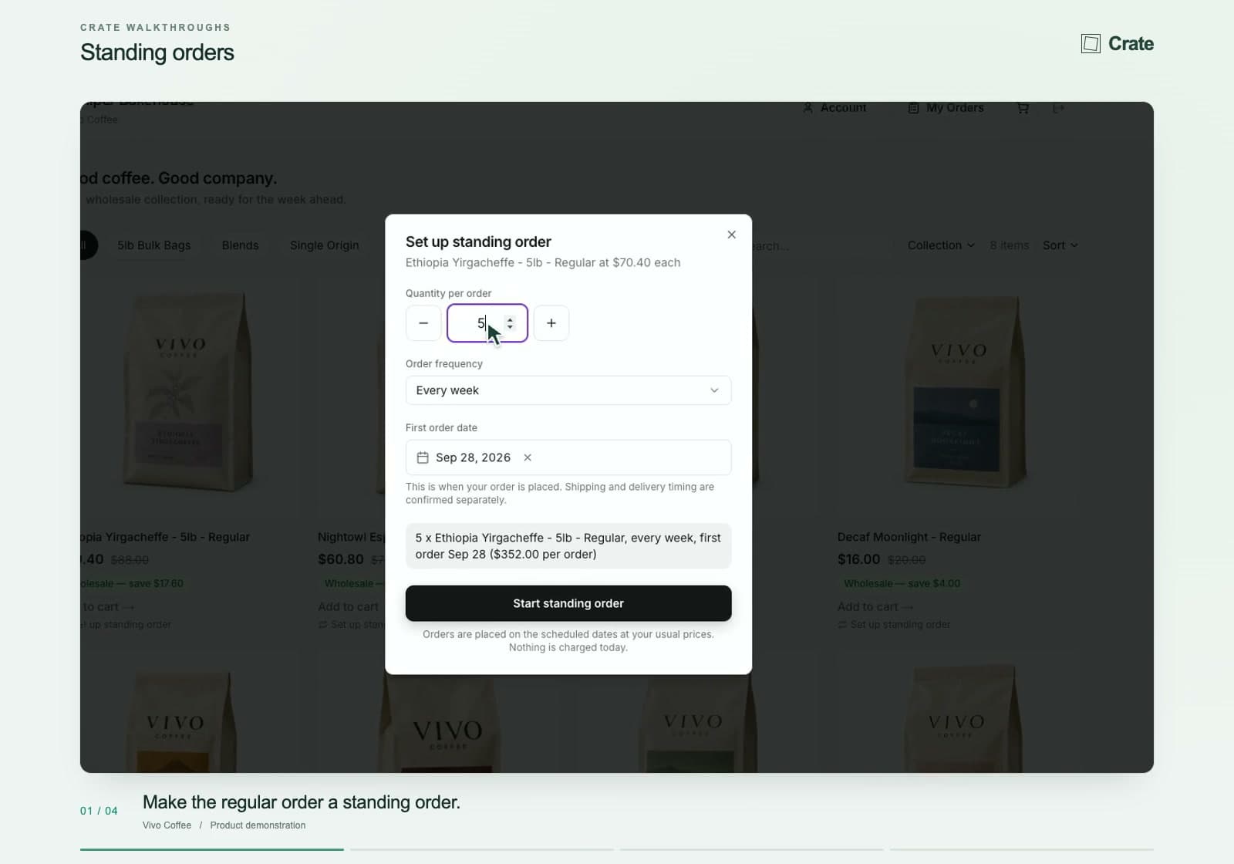Open the Sort dropdown
Image resolution: width=1234 pixels, height=864 pixels.
click(x=1060, y=245)
